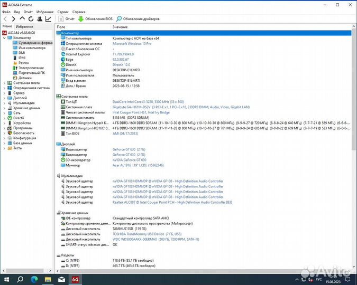
Task: Open the graph chart toolbar icon
Action: coord(48,19)
